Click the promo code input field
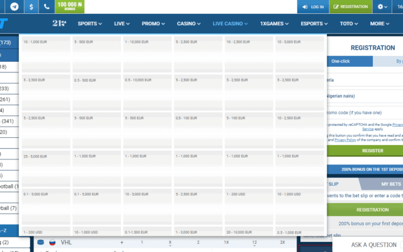The height and width of the screenshot is (252, 403). [x=365, y=113]
